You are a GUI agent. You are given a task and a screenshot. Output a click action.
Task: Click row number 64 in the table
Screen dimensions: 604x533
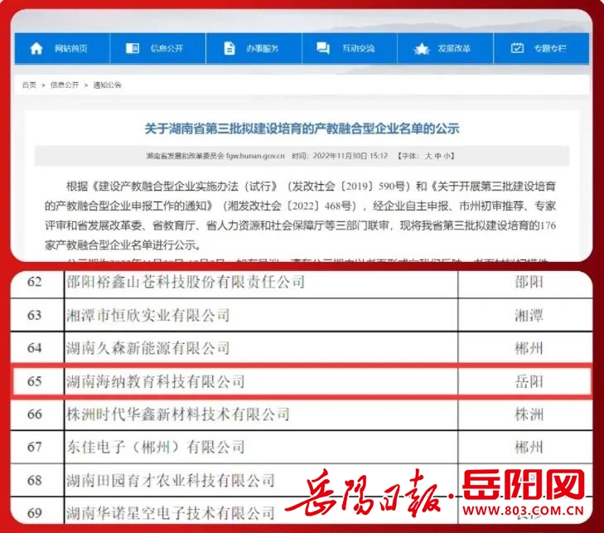[34, 348]
